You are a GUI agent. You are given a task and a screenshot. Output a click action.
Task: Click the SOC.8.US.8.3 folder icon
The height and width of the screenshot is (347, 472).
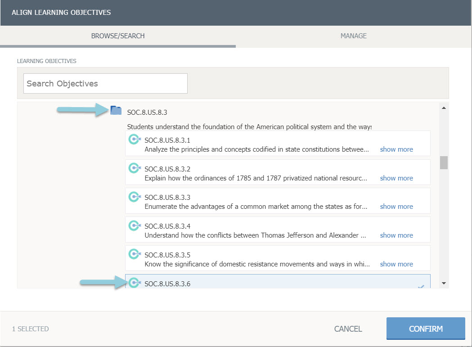[116, 110]
